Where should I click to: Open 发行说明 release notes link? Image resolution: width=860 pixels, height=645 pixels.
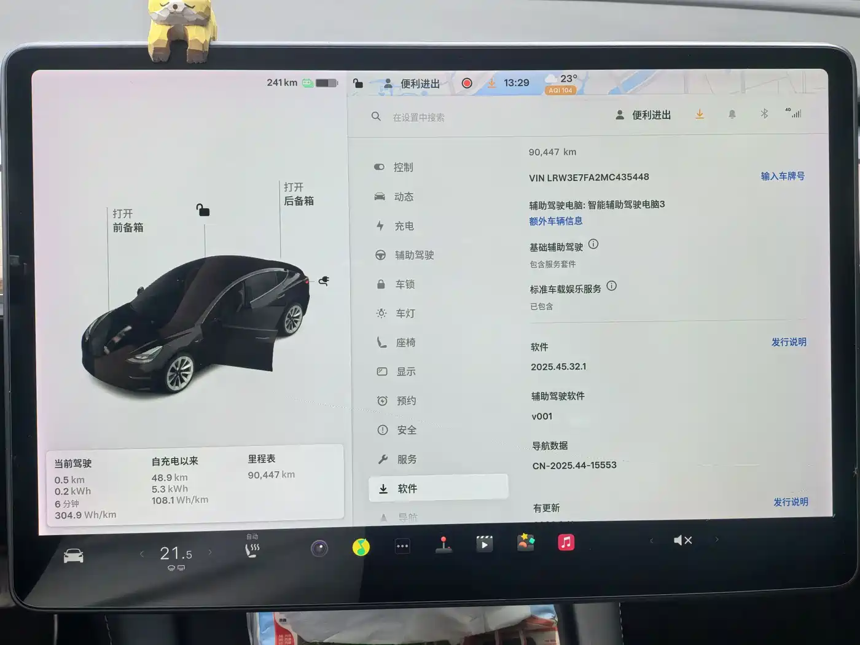click(x=789, y=342)
